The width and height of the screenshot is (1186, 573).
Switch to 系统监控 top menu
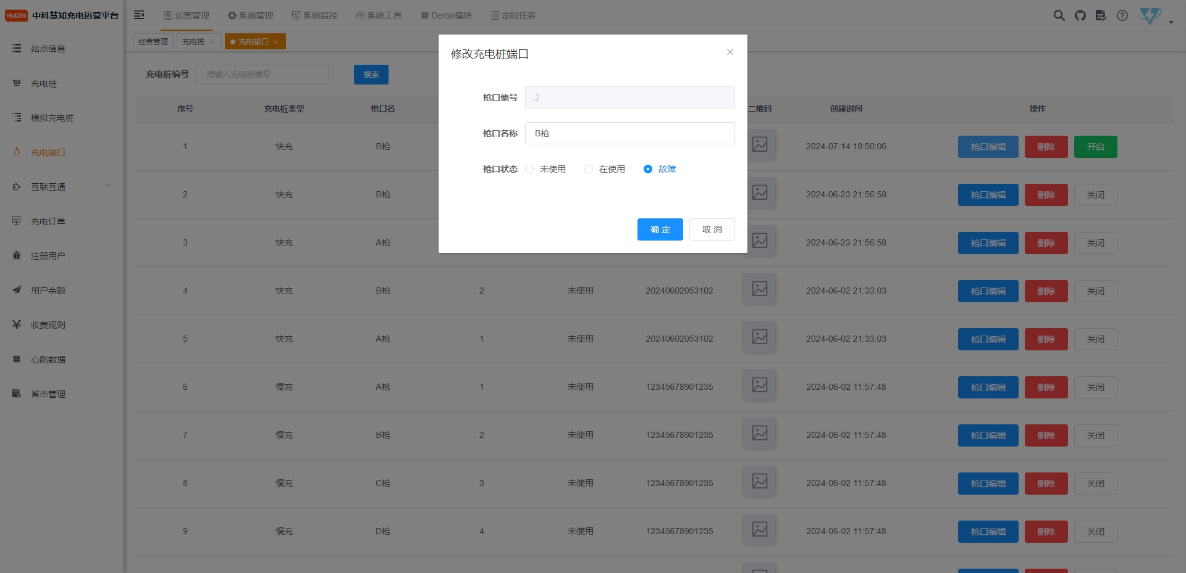coord(315,15)
